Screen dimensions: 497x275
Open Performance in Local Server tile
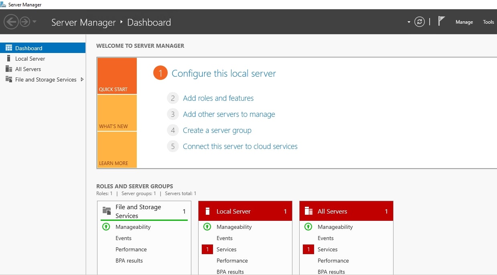[232, 261]
